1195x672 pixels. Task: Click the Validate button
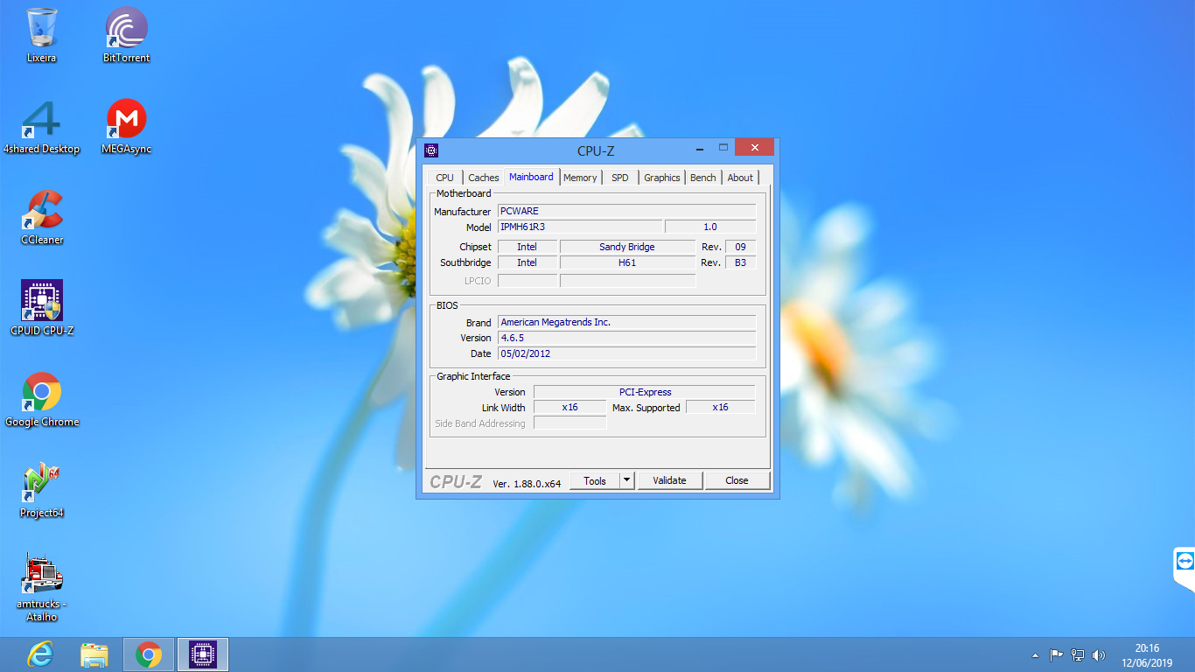(670, 480)
